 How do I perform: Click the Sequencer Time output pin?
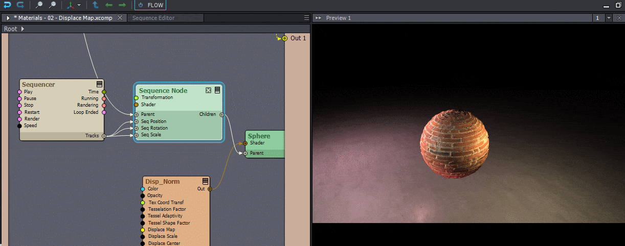tap(104, 92)
